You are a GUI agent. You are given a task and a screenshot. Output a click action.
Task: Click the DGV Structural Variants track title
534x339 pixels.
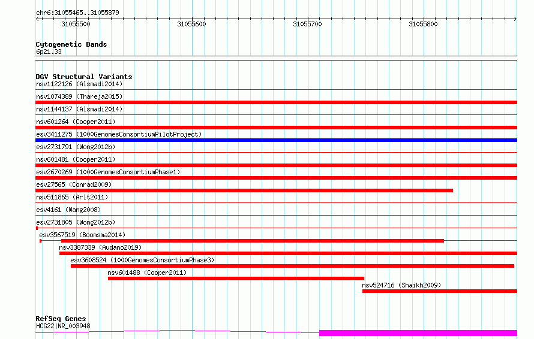pos(84,77)
